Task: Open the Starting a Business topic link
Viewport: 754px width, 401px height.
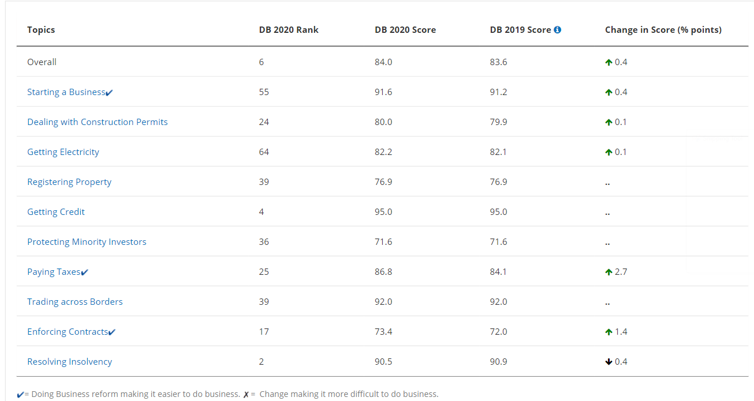Action: 66,92
